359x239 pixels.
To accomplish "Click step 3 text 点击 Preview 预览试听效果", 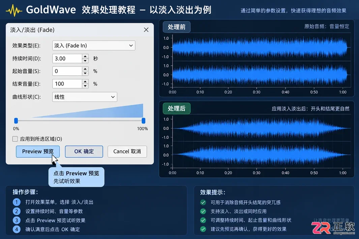I will pyautogui.click(x=55, y=220).
